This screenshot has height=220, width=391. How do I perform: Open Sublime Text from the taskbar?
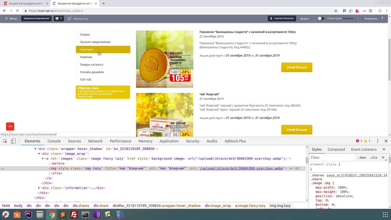coord(63,215)
